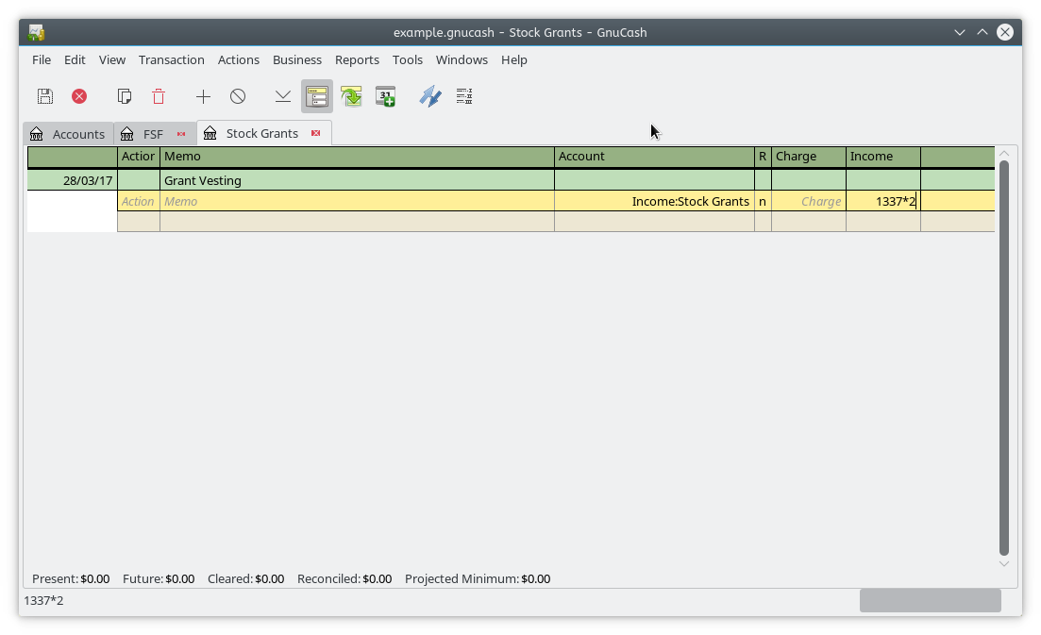Open the View menu
Image resolution: width=1041 pixels, height=635 pixels.
pos(112,59)
